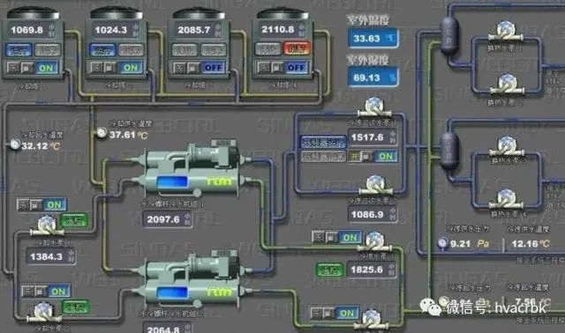Click the outdoor temperature field showing 33.63

coord(373,38)
